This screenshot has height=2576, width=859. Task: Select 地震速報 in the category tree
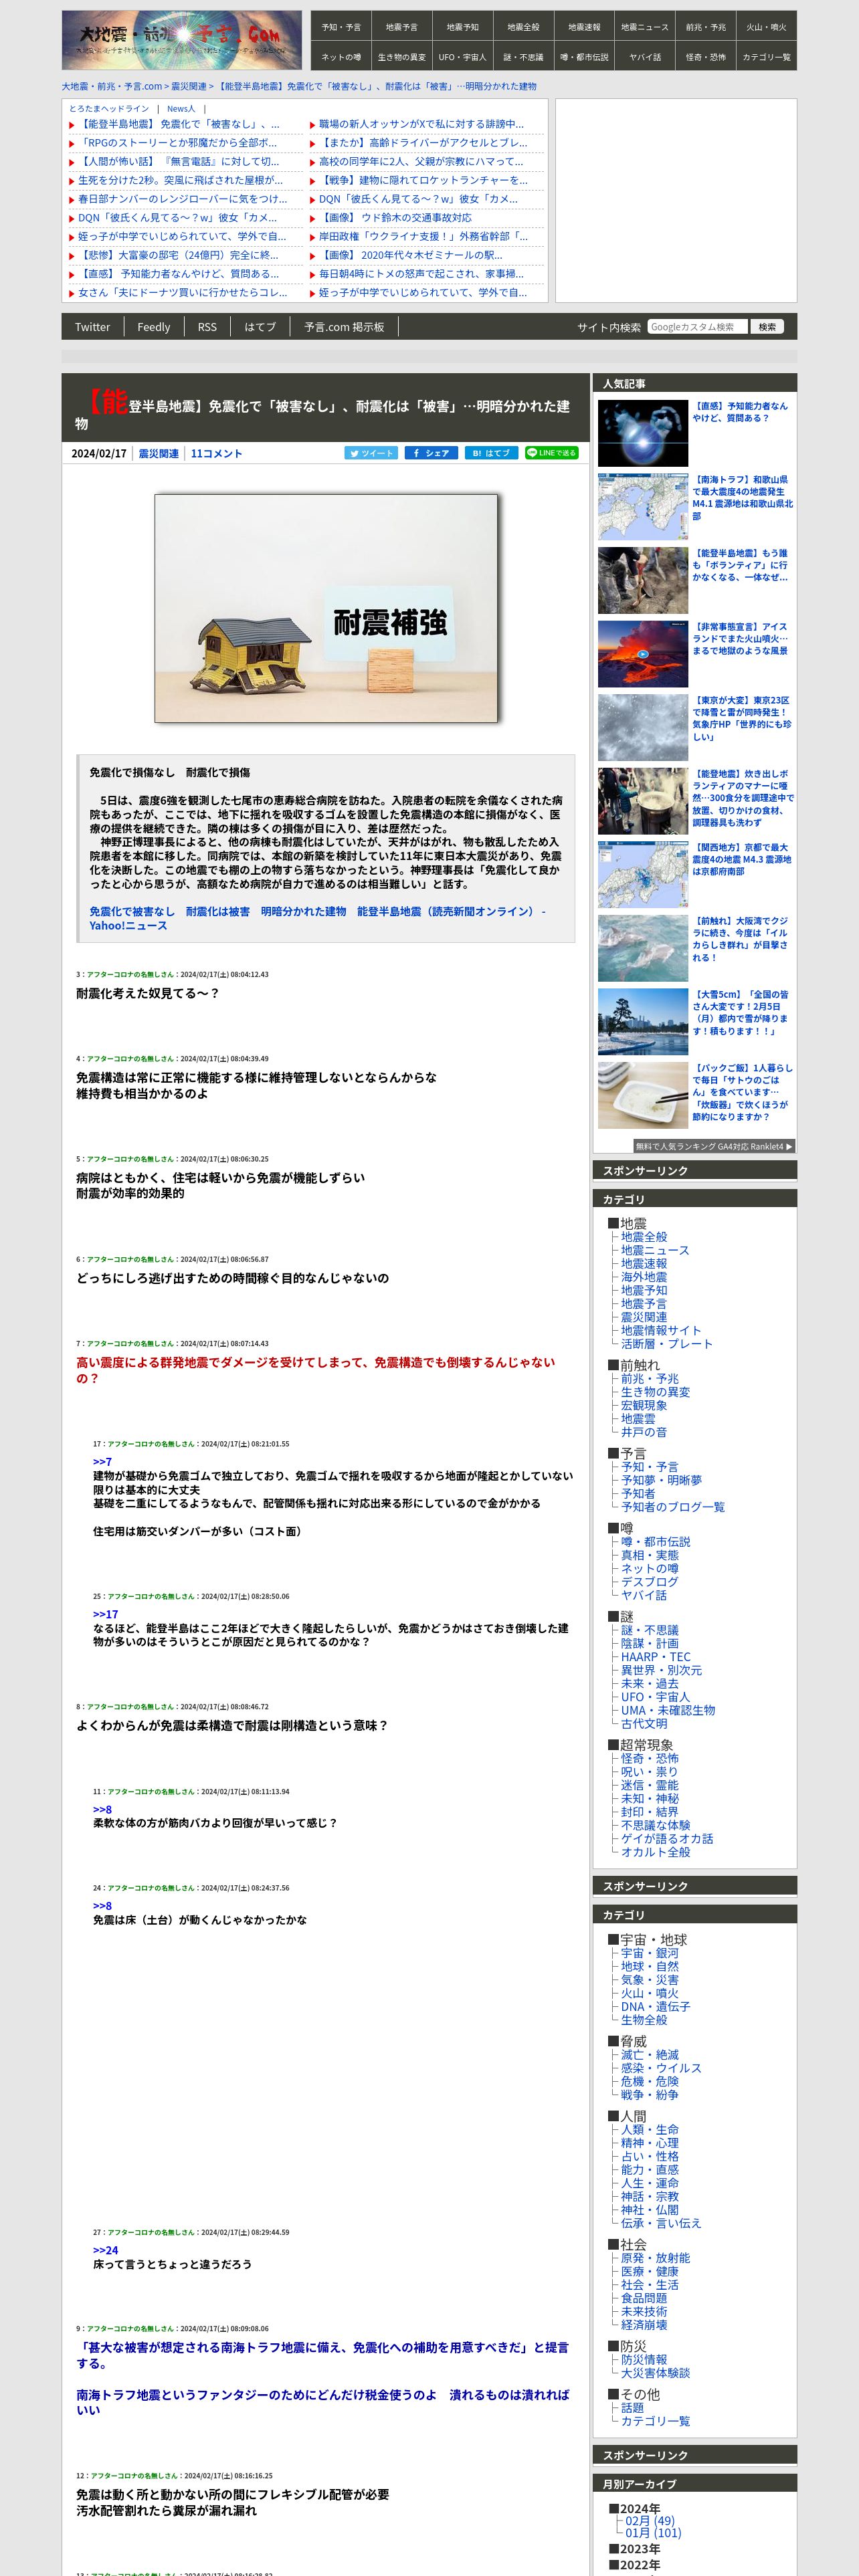point(644,1264)
